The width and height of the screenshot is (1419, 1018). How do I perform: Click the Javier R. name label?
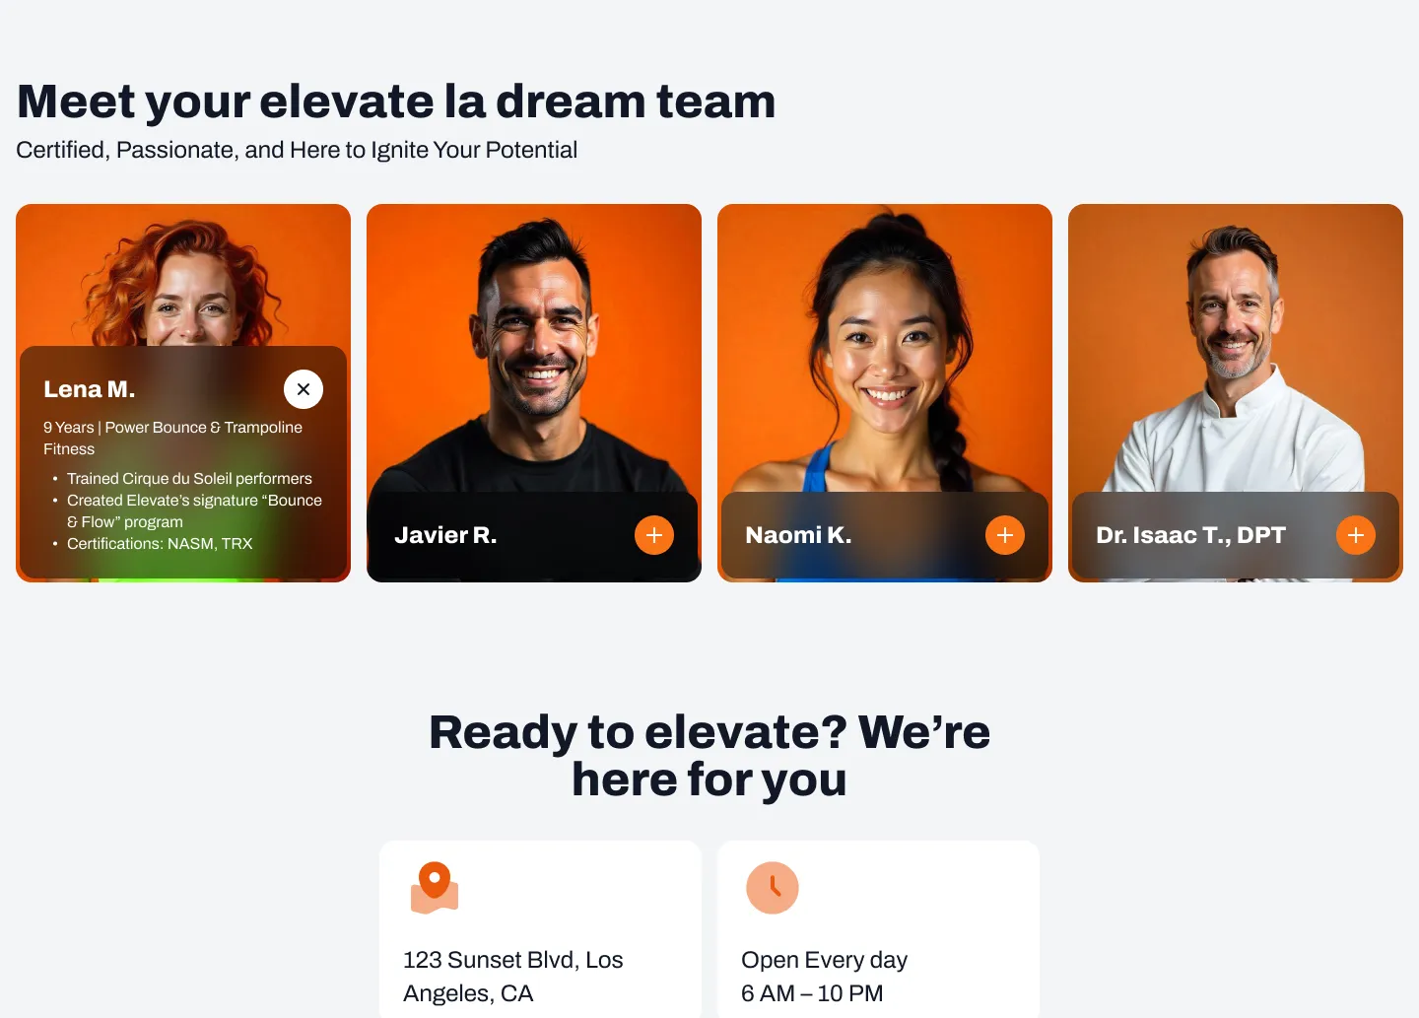pos(445,535)
